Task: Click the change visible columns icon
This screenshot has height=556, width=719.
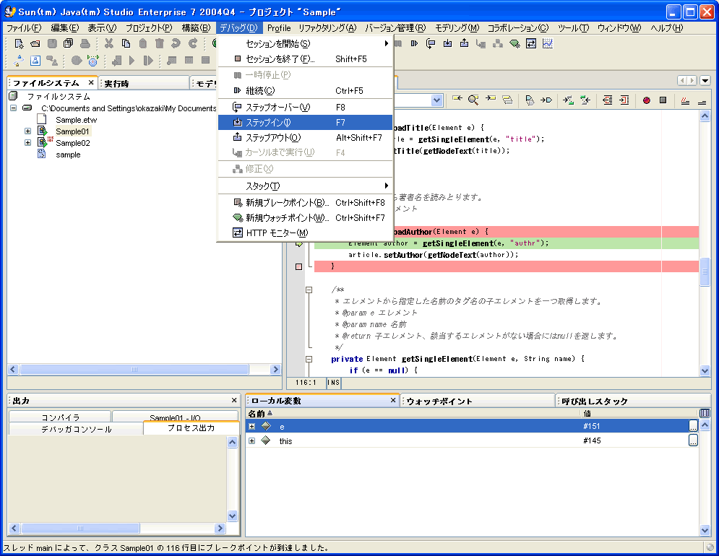Action: pyautogui.click(x=705, y=413)
